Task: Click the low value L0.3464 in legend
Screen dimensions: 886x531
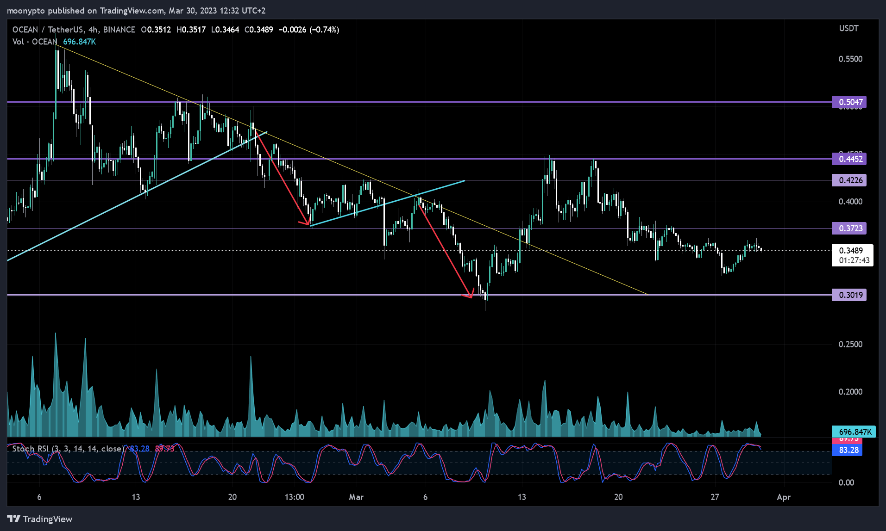Action: coord(225,30)
